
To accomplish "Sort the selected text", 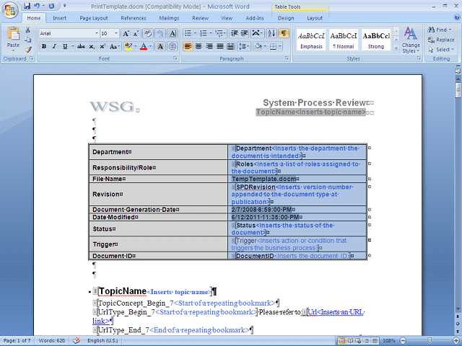I will click(x=271, y=34).
